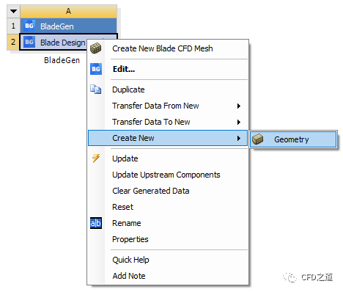343x292 pixels.
Task: Click the Duplicate pages icon
Action: [95, 90]
